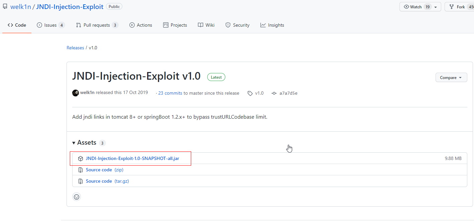This screenshot has width=474, height=224.
Task: Open the Wiki tab
Action: point(206,25)
